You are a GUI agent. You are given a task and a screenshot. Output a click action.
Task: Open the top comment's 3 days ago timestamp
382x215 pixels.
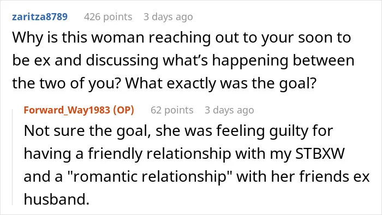coord(168,17)
